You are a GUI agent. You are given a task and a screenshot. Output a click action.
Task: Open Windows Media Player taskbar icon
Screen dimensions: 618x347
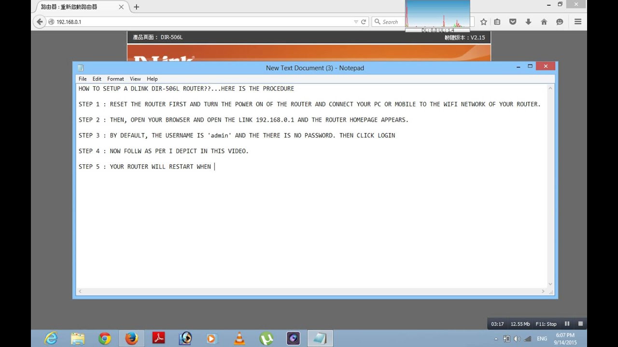coord(211,338)
